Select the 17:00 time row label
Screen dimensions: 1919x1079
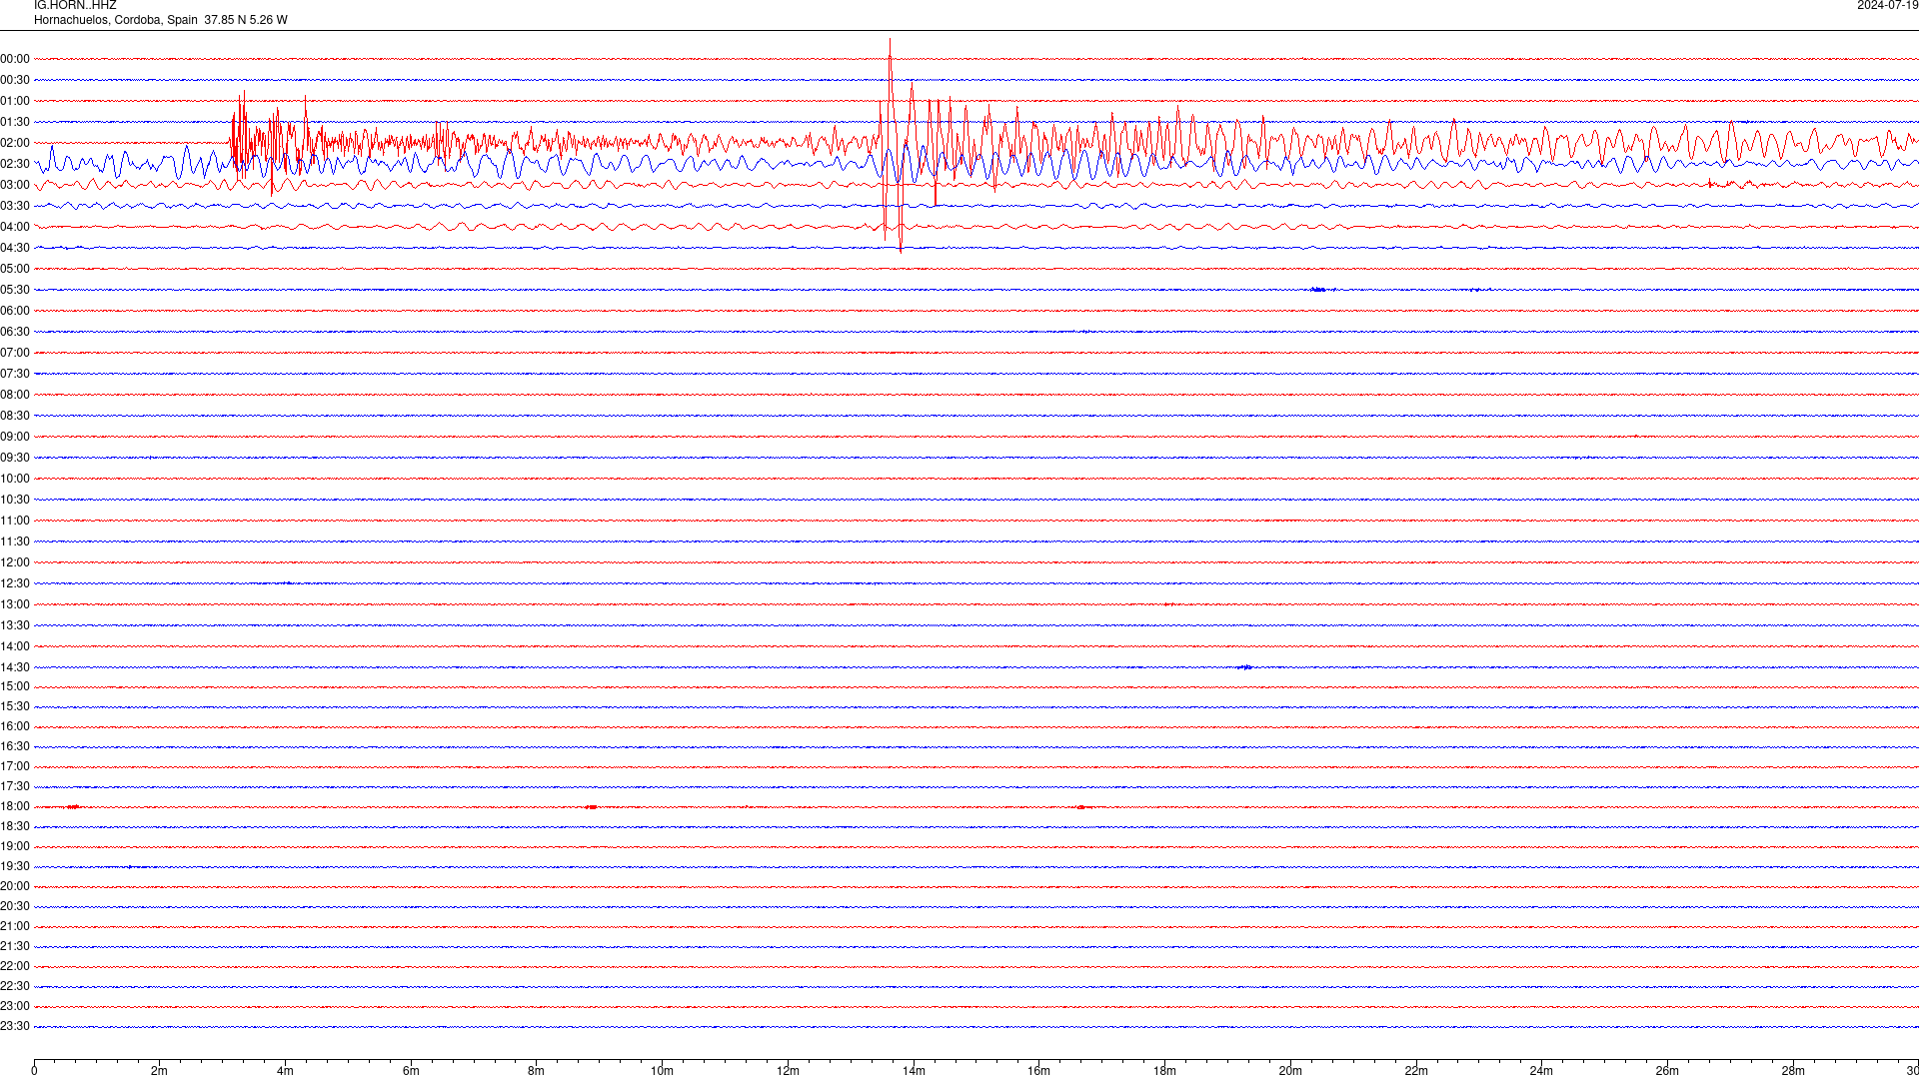click(x=15, y=766)
